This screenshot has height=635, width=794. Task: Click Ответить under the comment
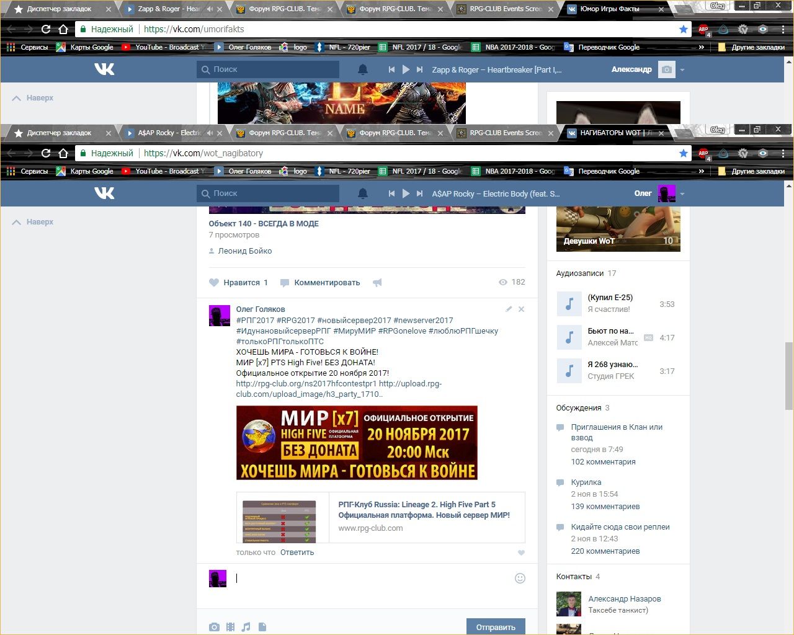(297, 553)
